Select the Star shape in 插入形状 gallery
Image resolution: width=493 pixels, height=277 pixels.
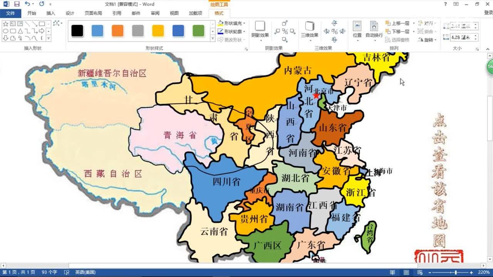click(x=5, y=23)
